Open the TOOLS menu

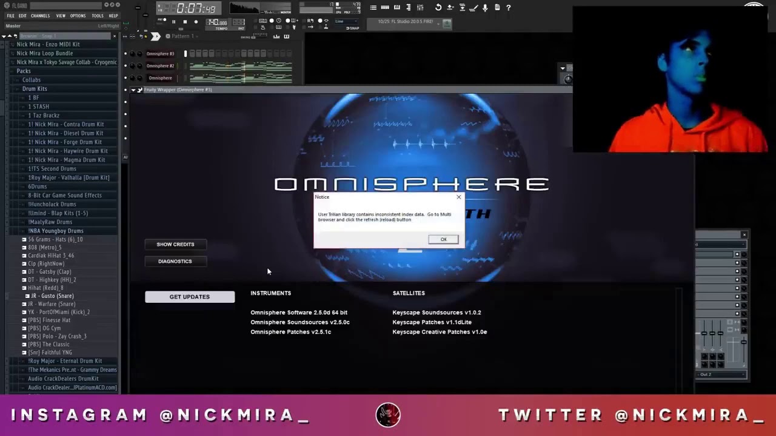(x=98, y=16)
